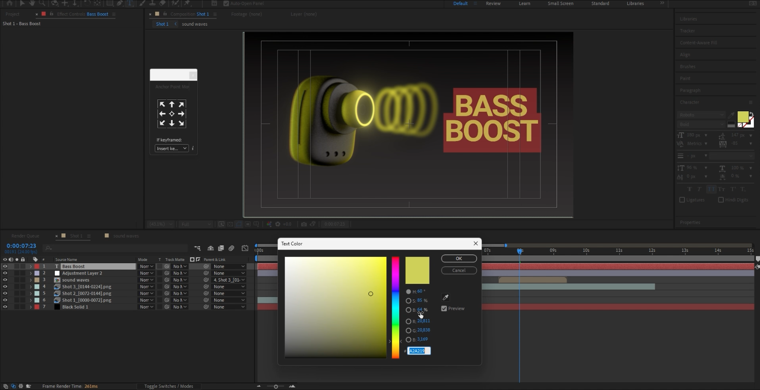The height and width of the screenshot is (390, 760).
Task: Hide the Bass Boost layer
Action: tap(5, 266)
